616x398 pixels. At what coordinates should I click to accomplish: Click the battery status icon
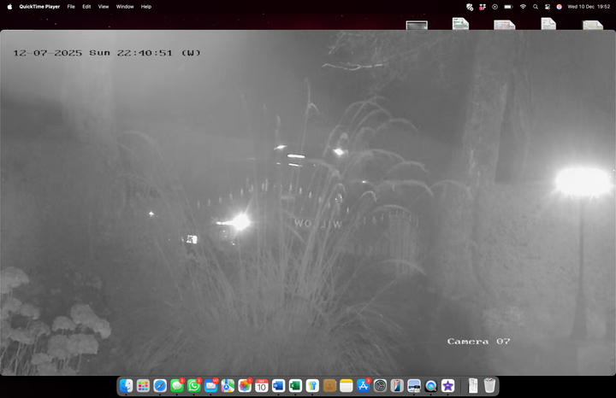point(508,6)
